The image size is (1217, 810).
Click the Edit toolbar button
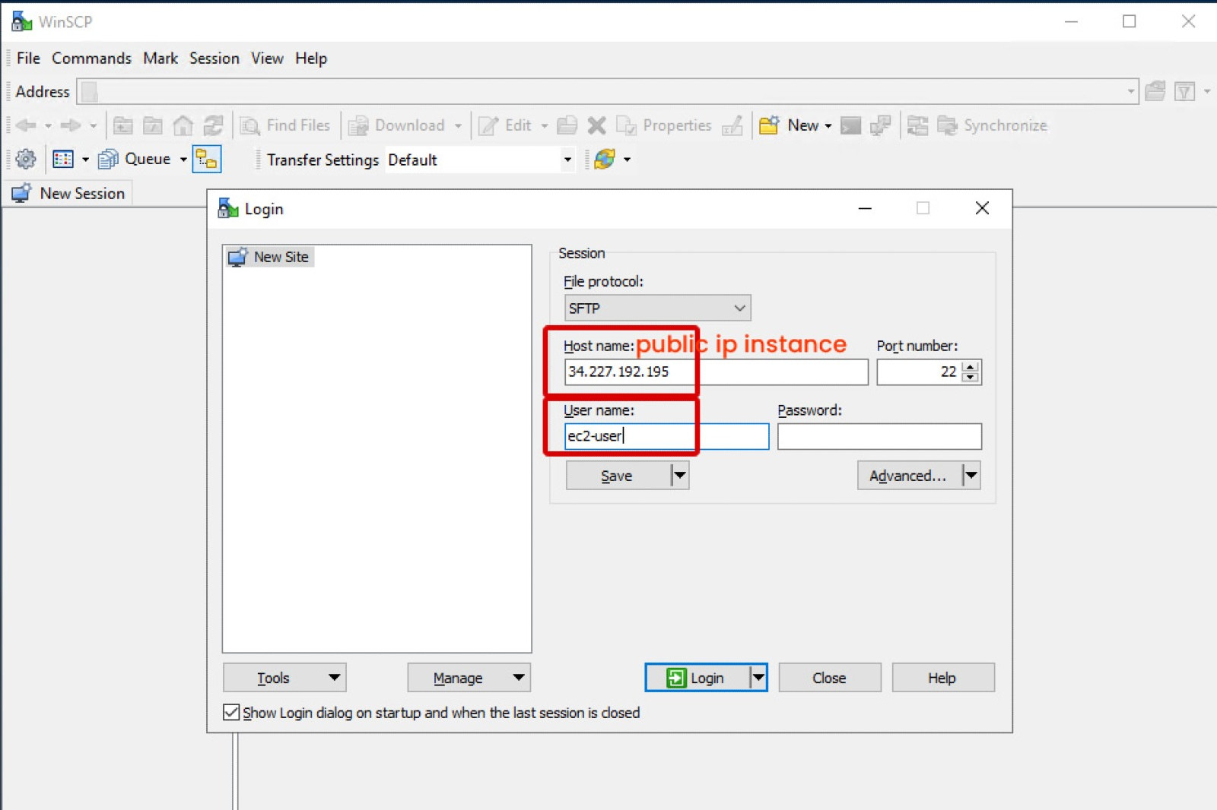click(505, 125)
